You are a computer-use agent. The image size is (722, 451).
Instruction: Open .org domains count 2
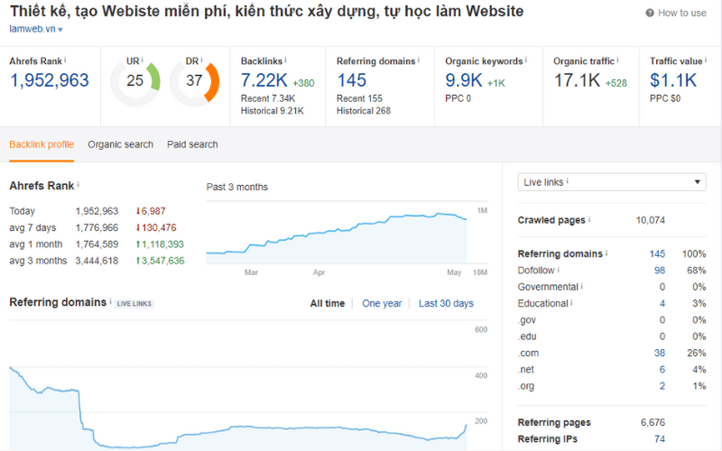click(x=662, y=387)
